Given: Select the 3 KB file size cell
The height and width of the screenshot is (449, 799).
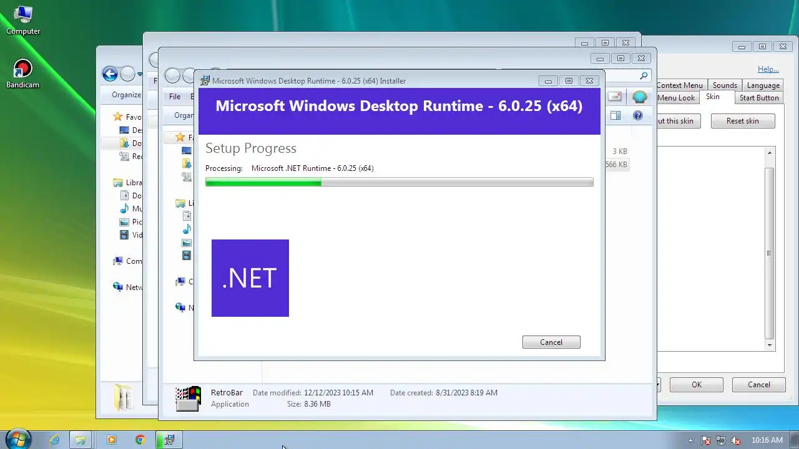Looking at the screenshot, I should [619, 152].
